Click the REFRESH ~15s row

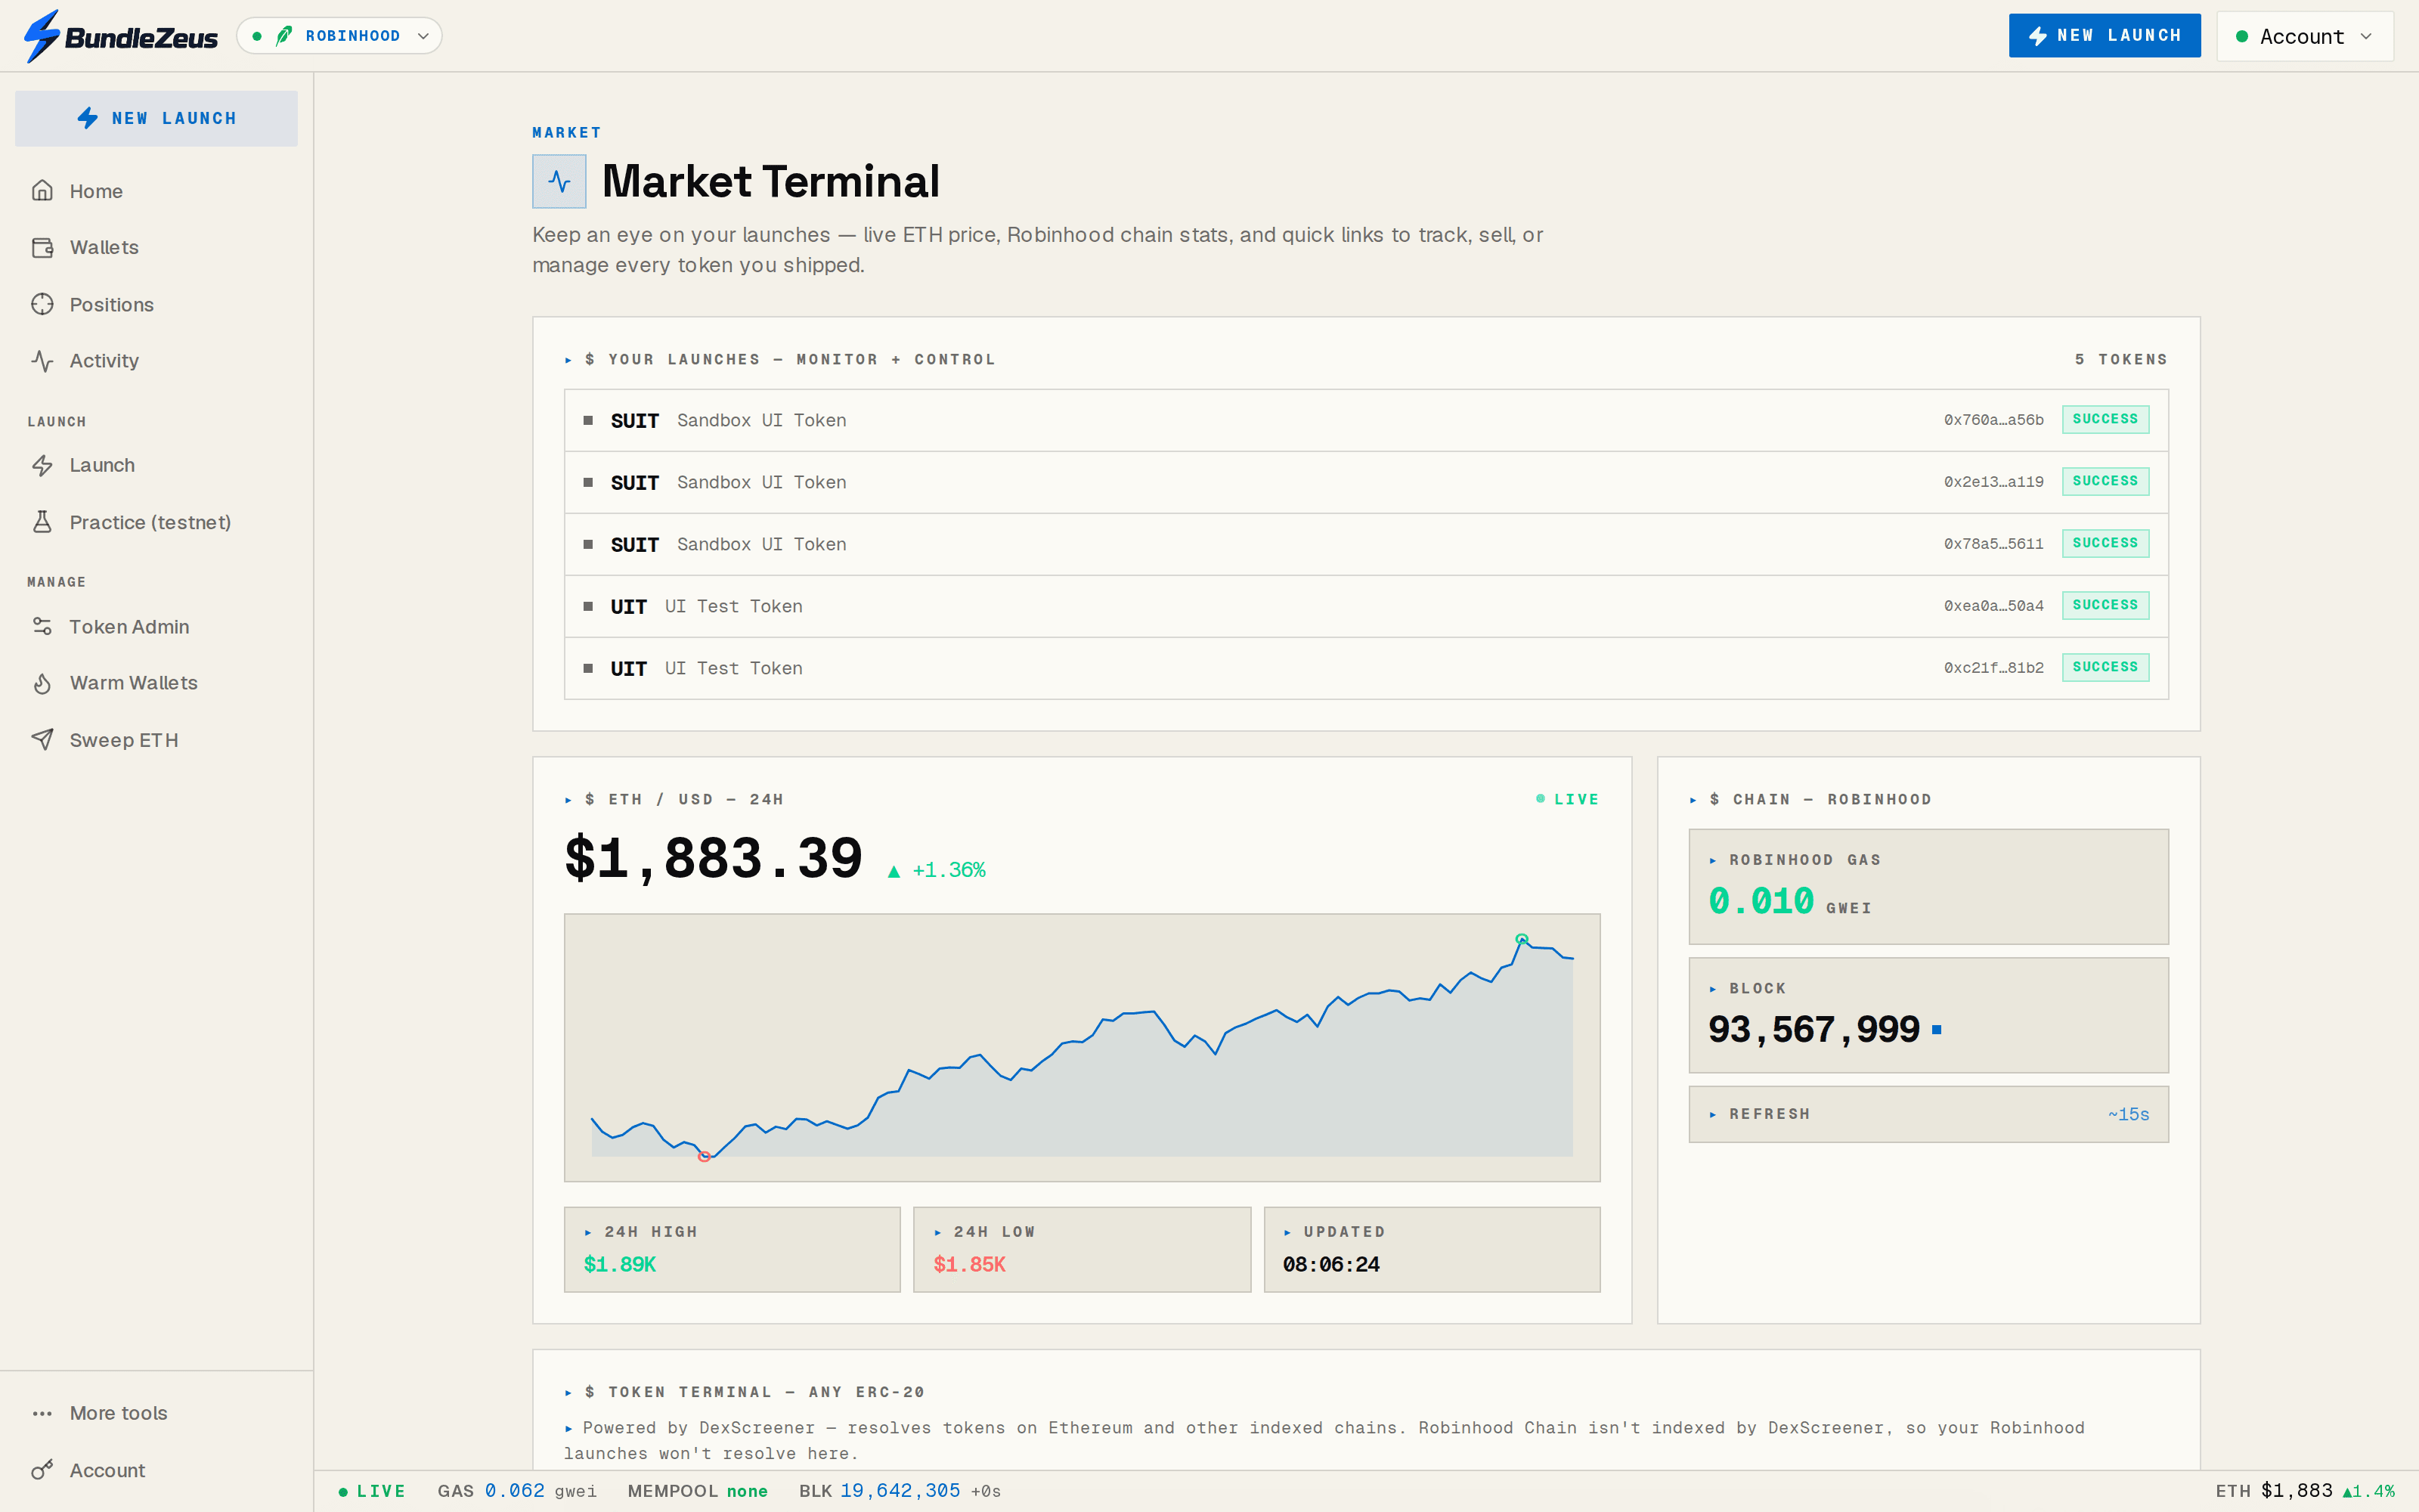[x=1928, y=1114]
